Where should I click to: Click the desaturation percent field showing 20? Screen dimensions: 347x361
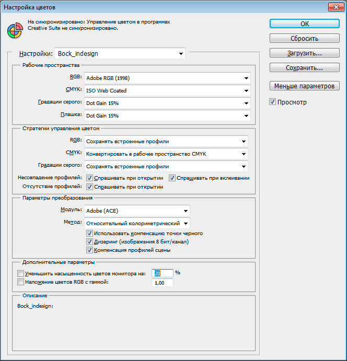tap(163, 273)
